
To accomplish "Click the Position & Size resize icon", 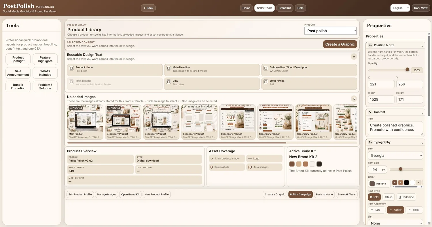I will (x=370, y=45).
